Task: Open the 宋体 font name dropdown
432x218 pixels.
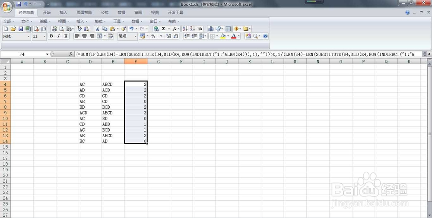Action: click(x=29, y=36)
